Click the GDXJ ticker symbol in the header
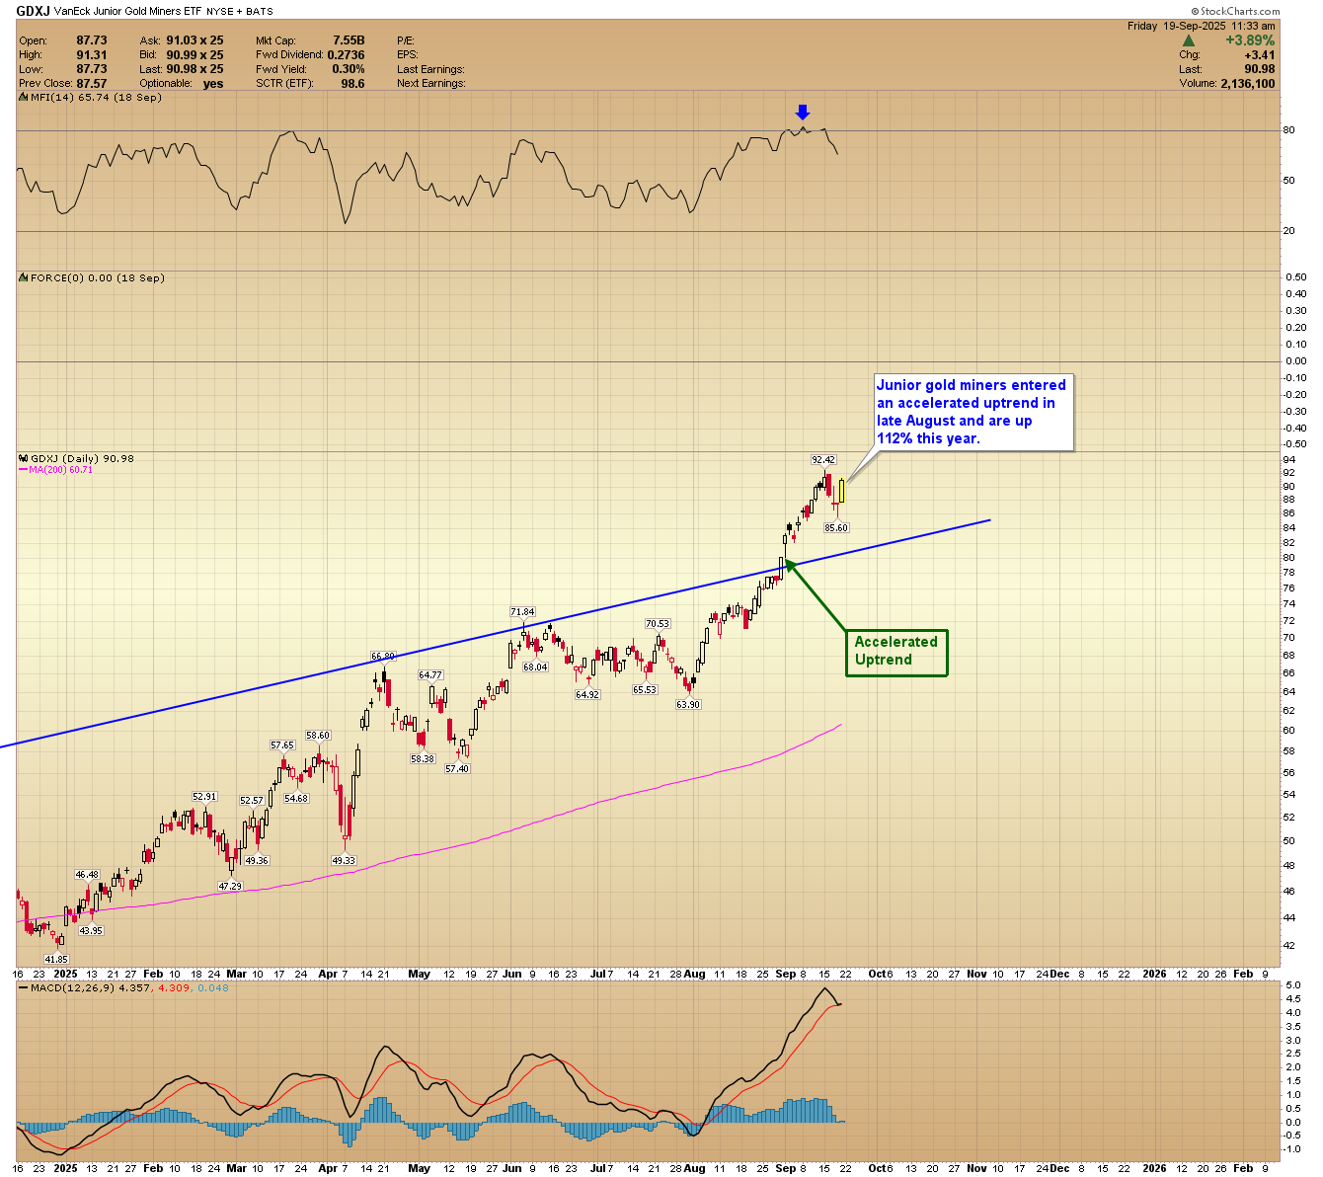 tap(33, 11)
